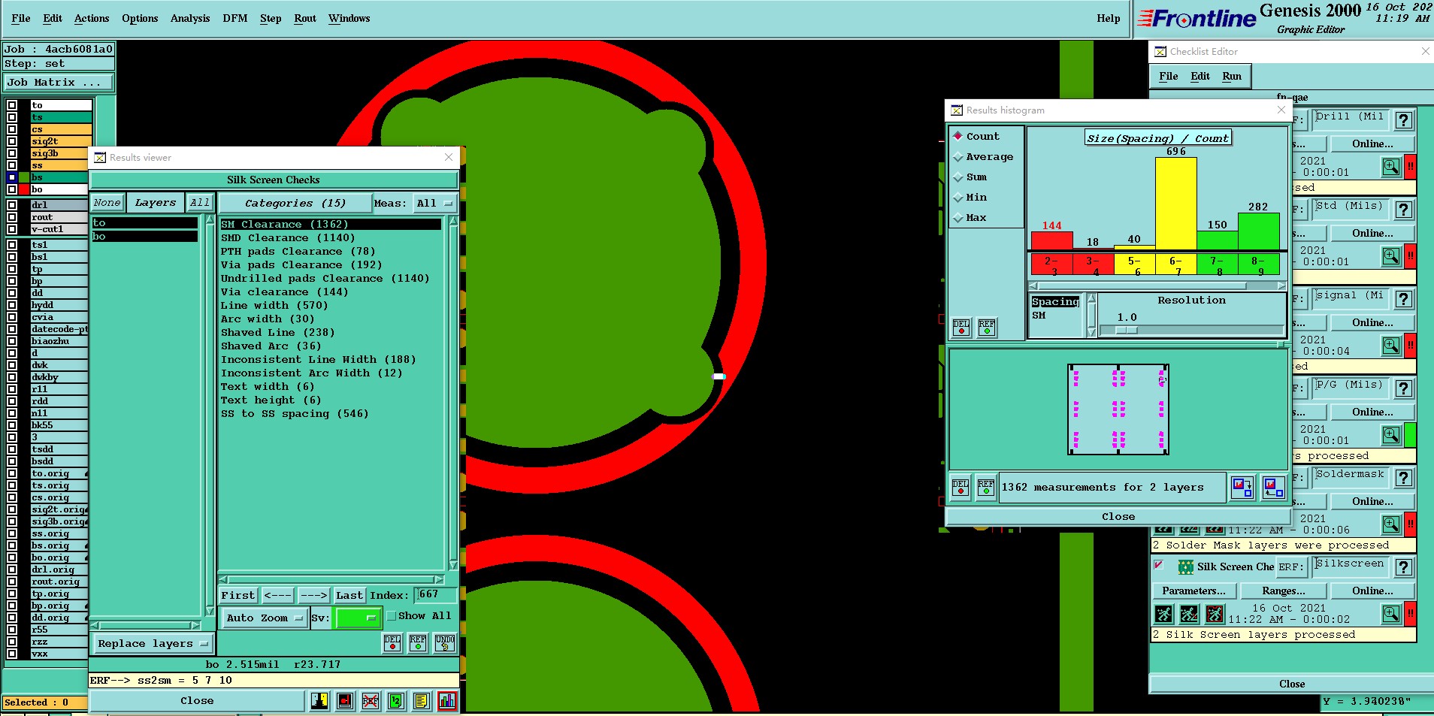1434x716 pixels.
Task: Close the Results histogram with Close button
Action: pyautogui.click(x=1118, y=516)
